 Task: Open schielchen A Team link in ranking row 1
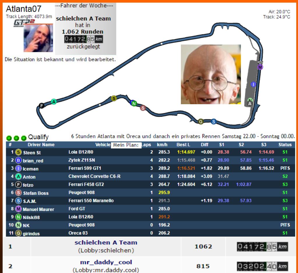point(106,242)
